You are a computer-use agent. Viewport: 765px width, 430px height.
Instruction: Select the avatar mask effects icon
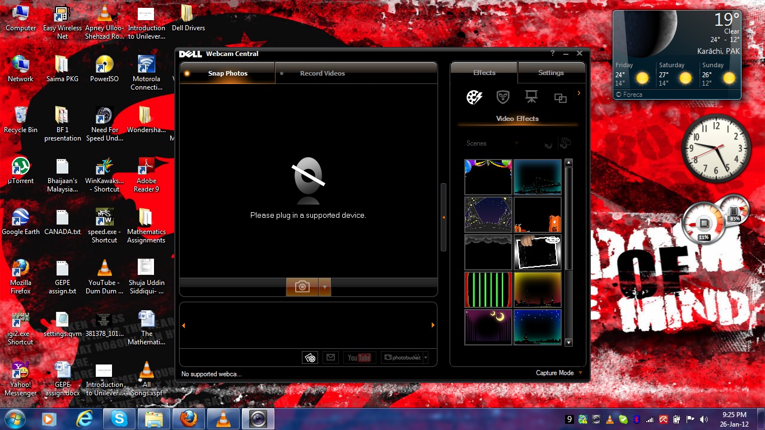pos(503,97)
